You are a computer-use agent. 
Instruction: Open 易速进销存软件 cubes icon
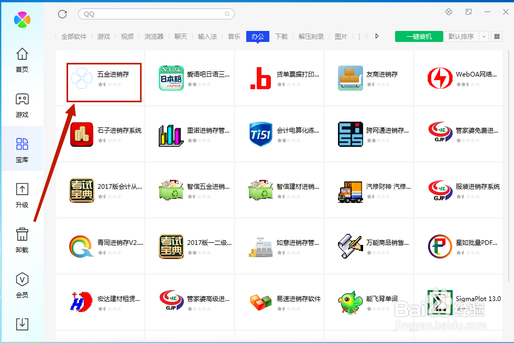pyautogui.click(x=260, y=302)
